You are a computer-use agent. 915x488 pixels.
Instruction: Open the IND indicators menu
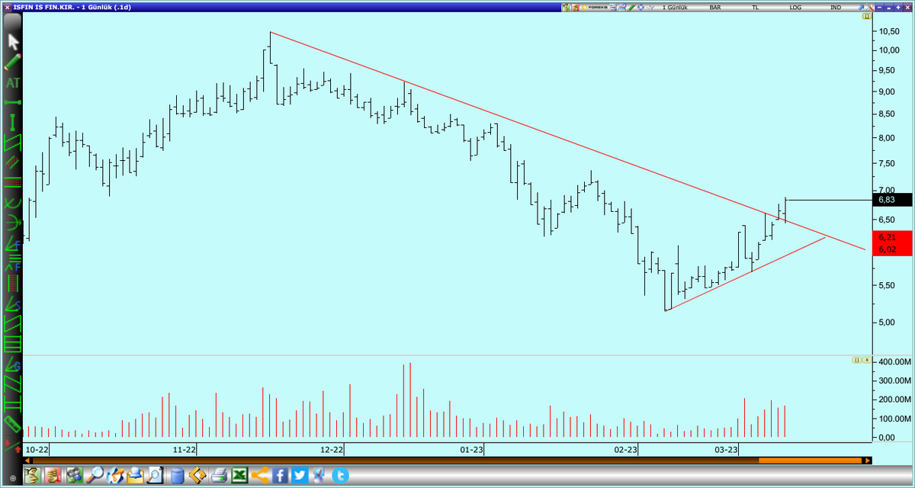pos(836,7)
